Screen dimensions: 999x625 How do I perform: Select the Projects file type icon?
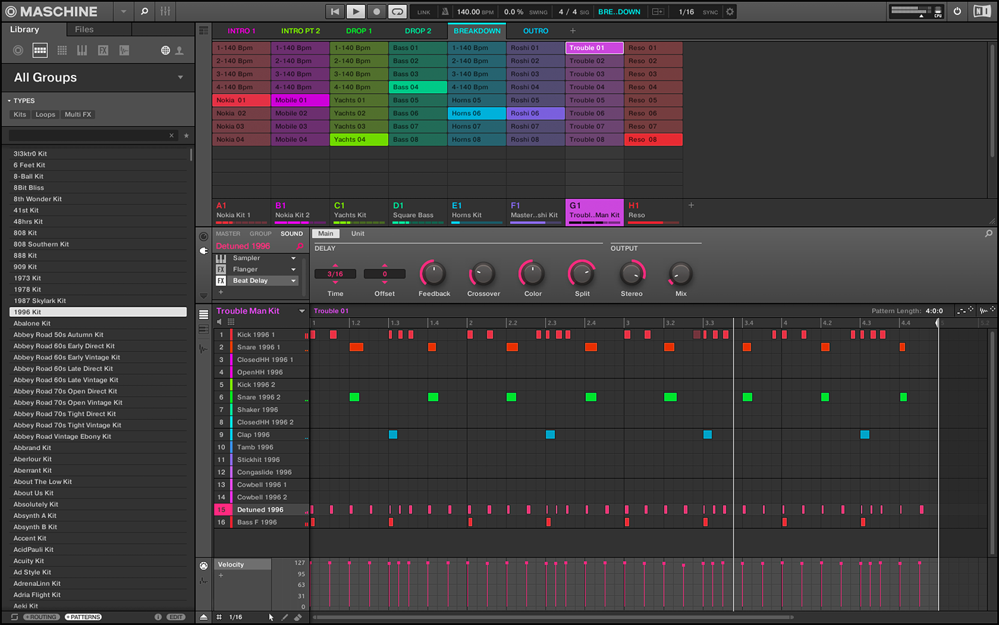click(18, 50)
